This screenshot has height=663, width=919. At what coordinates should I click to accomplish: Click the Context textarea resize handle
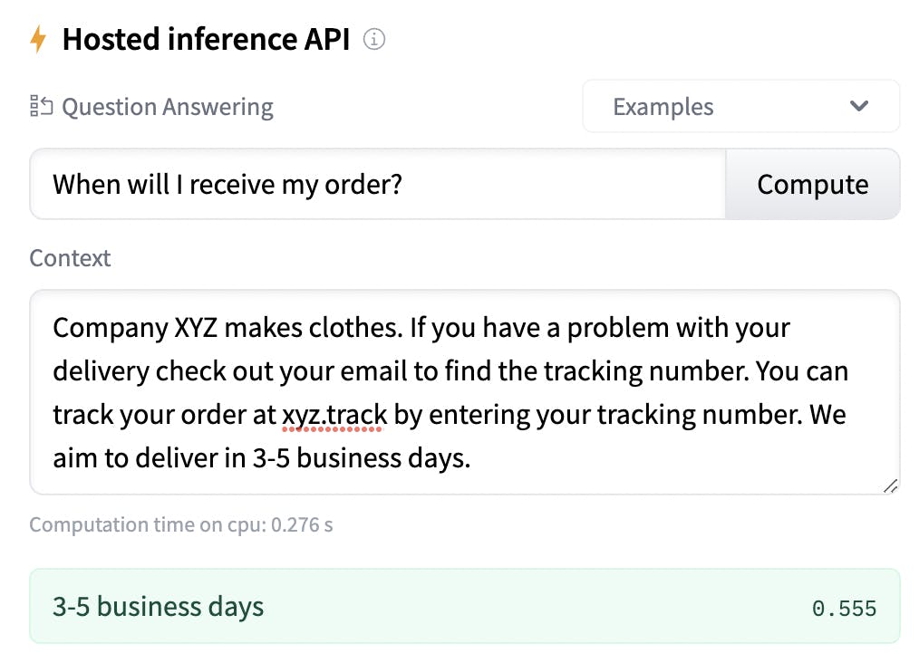(x=890, y=485)
